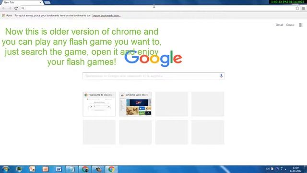Open the Windows Start menu
Viewport: 307px width, 173px height.
(x=5, y=169)
